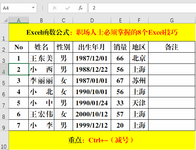Viewport: 196px width, 150px height.
Task: Select row 1 header
Action: 4,32
